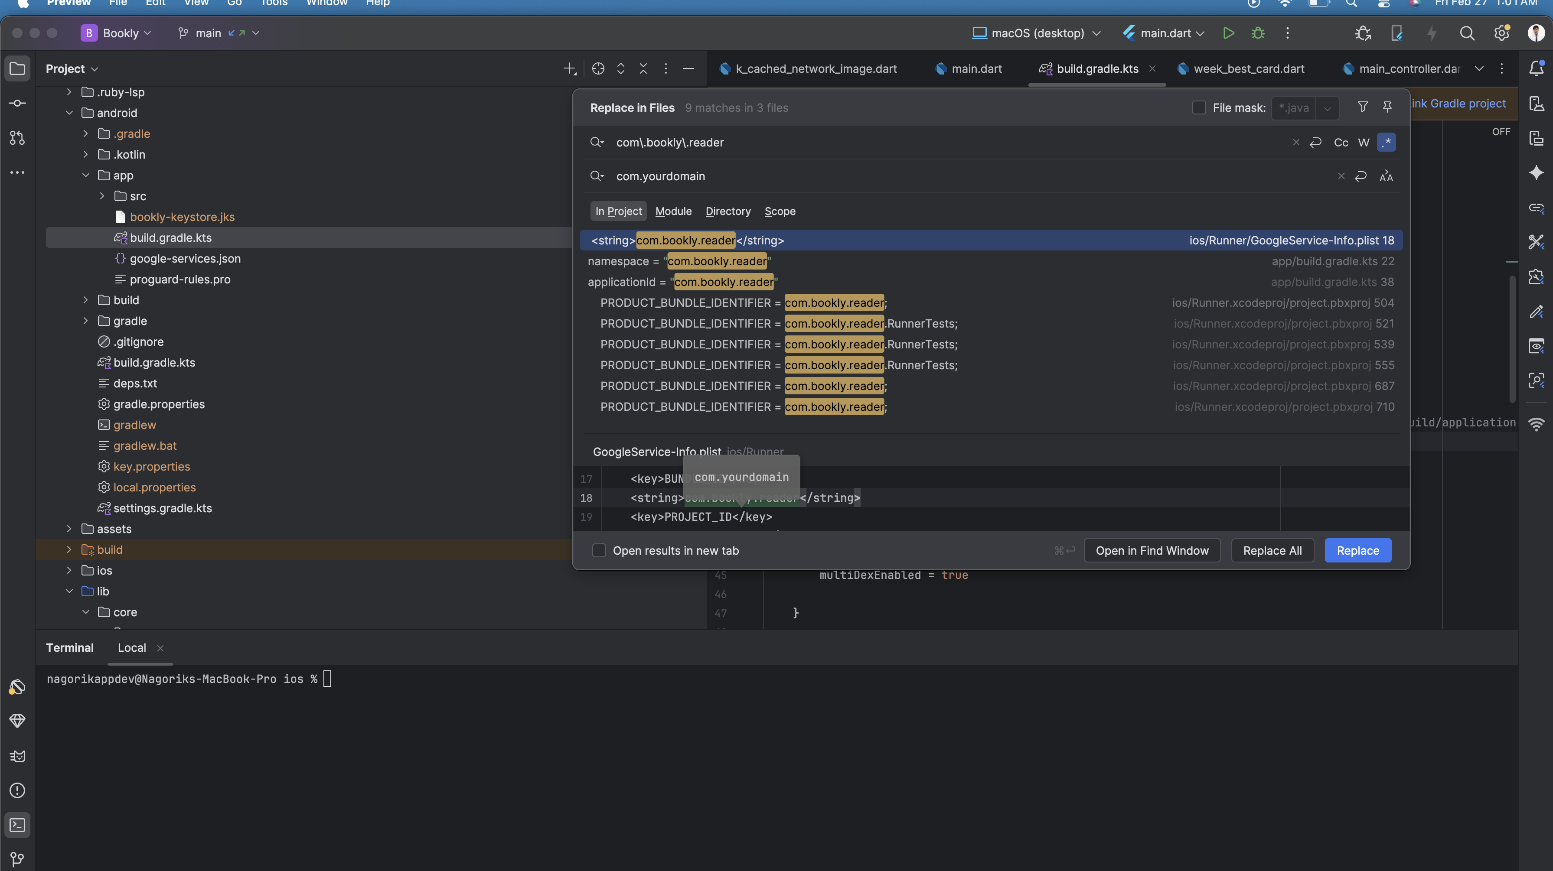Select the Local terminal tab

coord(132,647)
